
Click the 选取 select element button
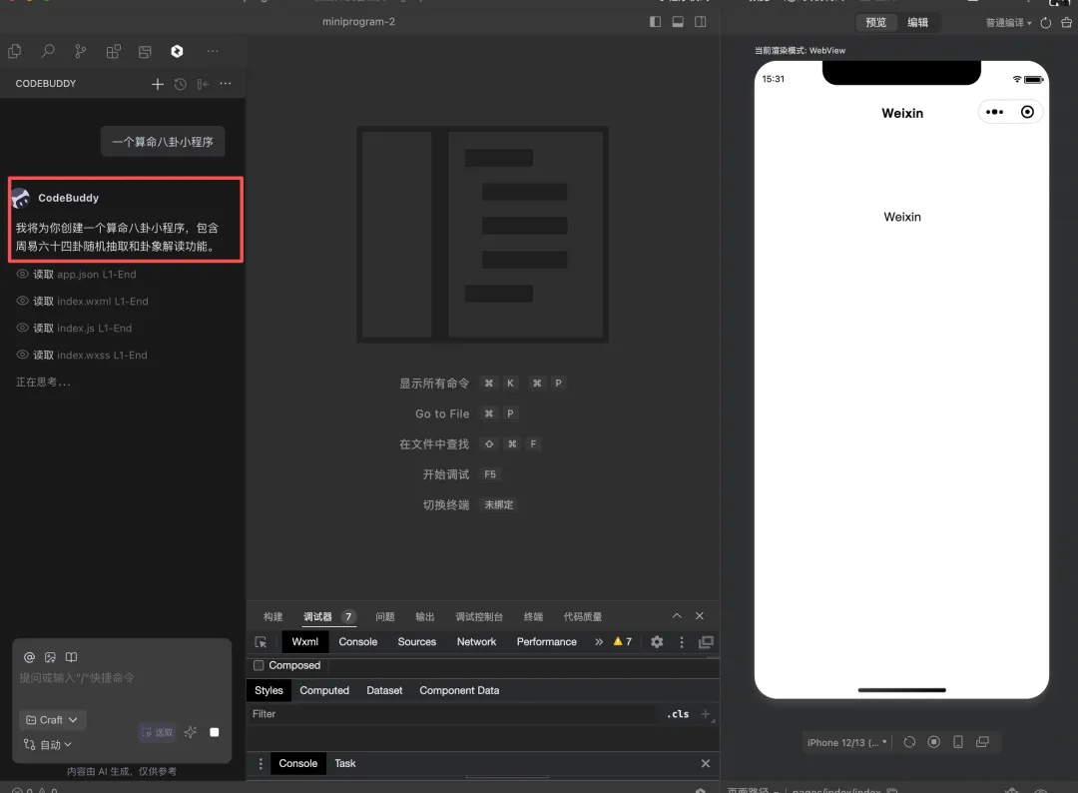158,732
